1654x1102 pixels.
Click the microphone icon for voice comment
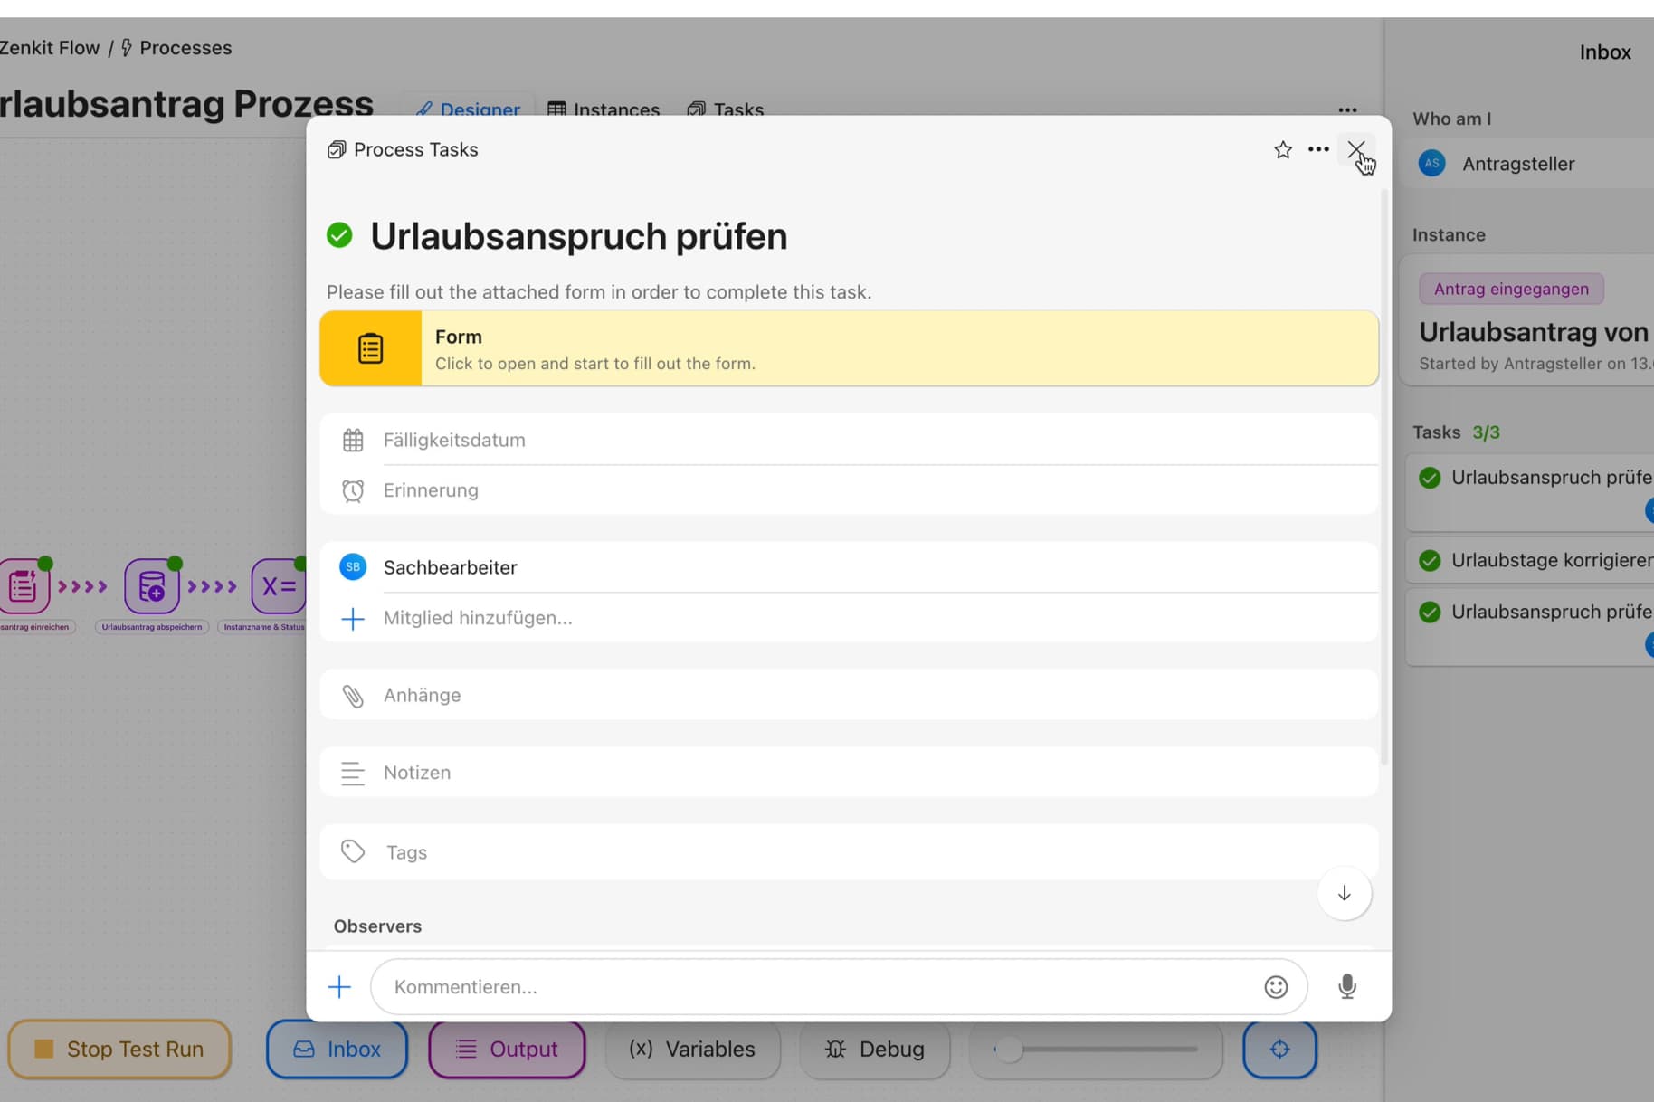pos(1346,986)
